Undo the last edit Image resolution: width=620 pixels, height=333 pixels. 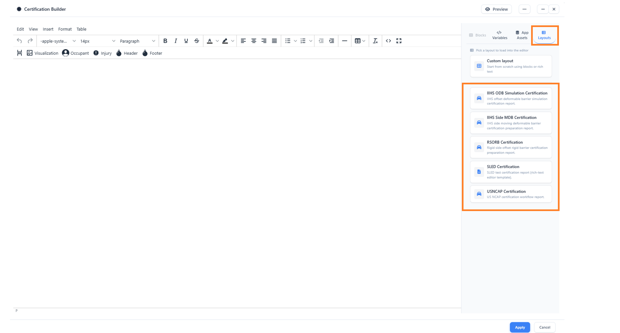[x=19, y=41]
